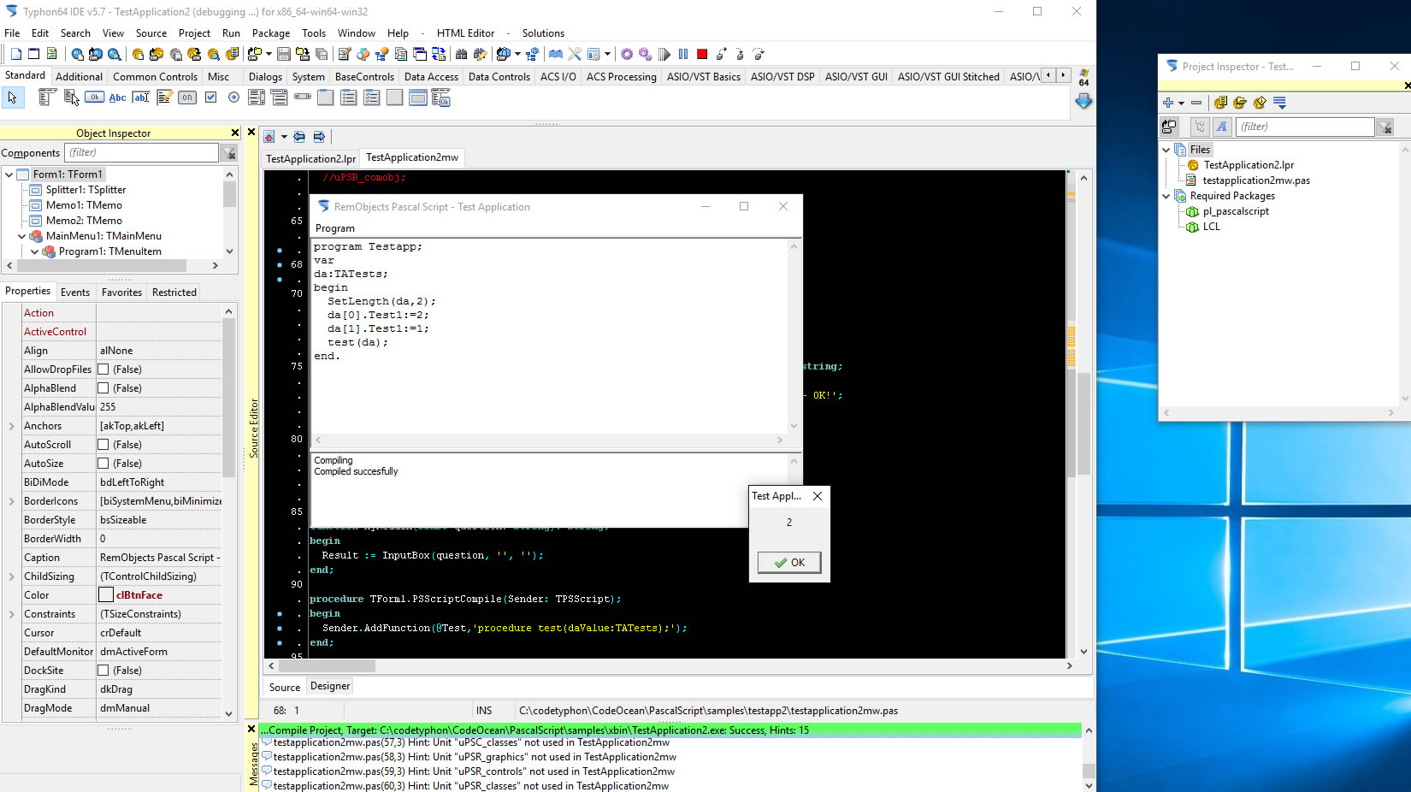Click the blue down arrow below palette page count
The image size is (1411, 792).
coord(1083,101)
